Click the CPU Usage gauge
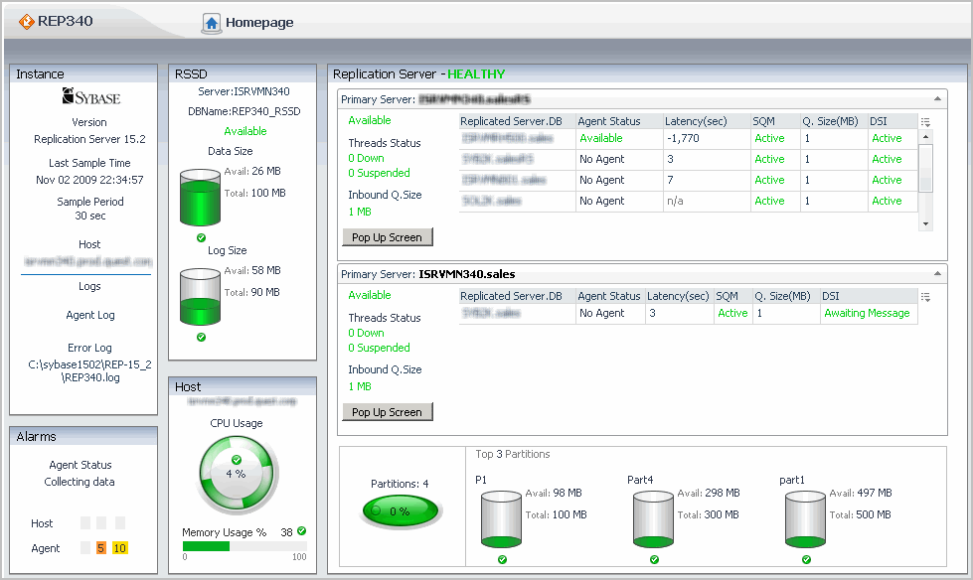 (236, 473)
